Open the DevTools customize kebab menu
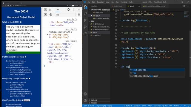The image size is (191, 107). click(x=74, y=10)
